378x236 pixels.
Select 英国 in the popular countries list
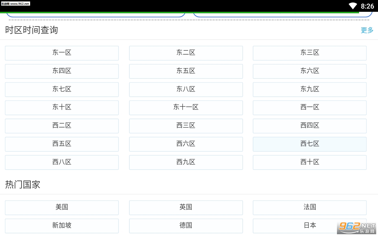pos(186,207)
